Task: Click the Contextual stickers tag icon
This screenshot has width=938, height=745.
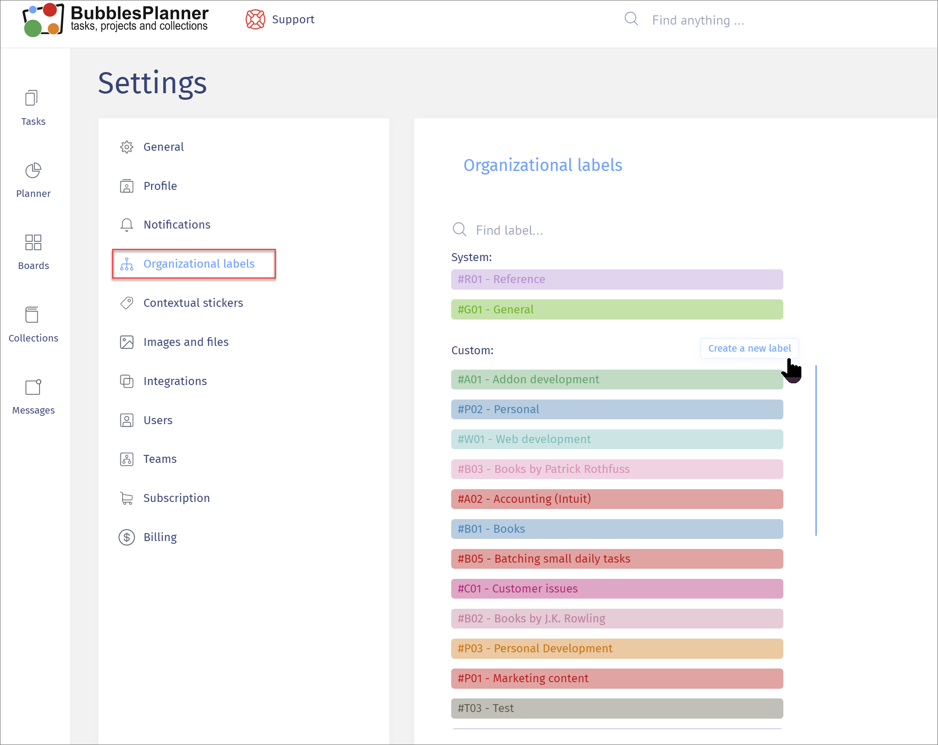Action: (127, 303)
